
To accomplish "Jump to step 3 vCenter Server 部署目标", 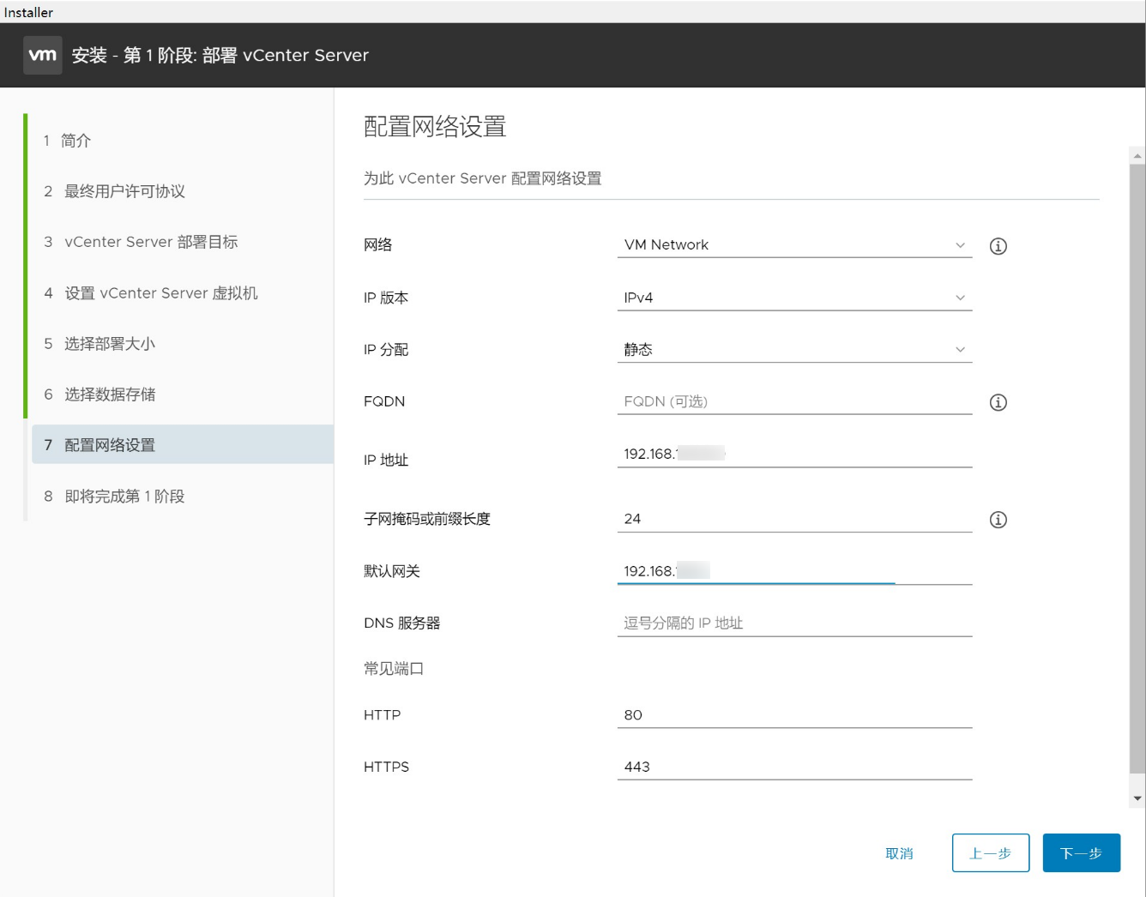I will pos(151,242).
